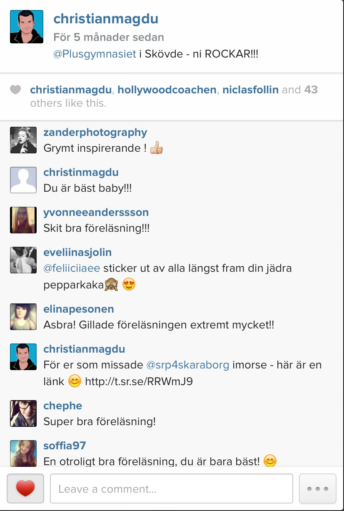Open the @Plusgymnasiet mention link
This screenshot has height=511, width=344.
tap(95, 55)
